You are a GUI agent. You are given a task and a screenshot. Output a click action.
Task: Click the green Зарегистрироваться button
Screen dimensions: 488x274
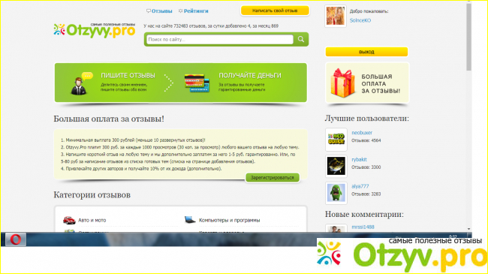273,177
